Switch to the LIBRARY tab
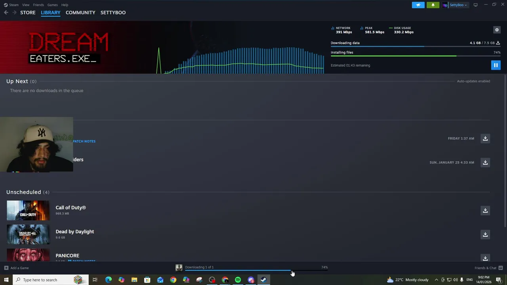The height and width of the screenshot is (285, 507). pyautogui.click(x=51, y=13)
